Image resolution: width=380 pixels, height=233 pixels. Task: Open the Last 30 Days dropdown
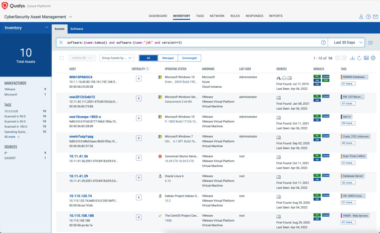click(346, 43)
